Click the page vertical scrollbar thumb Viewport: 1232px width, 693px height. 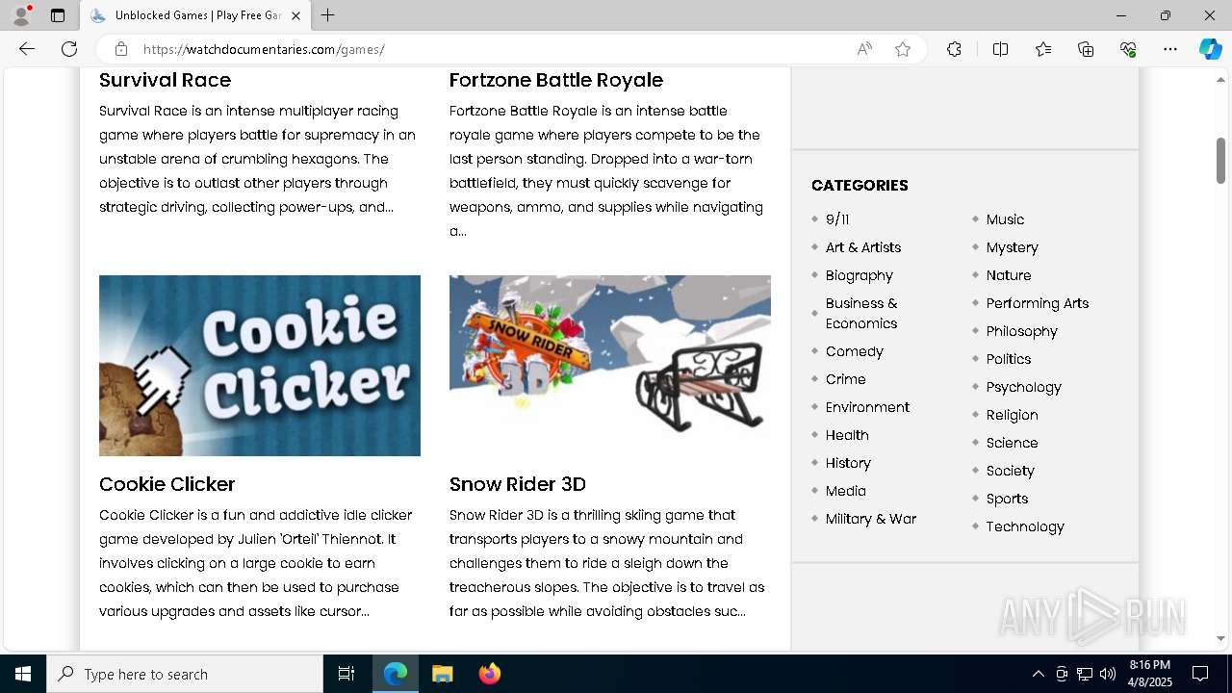[x=1220, y=161]
